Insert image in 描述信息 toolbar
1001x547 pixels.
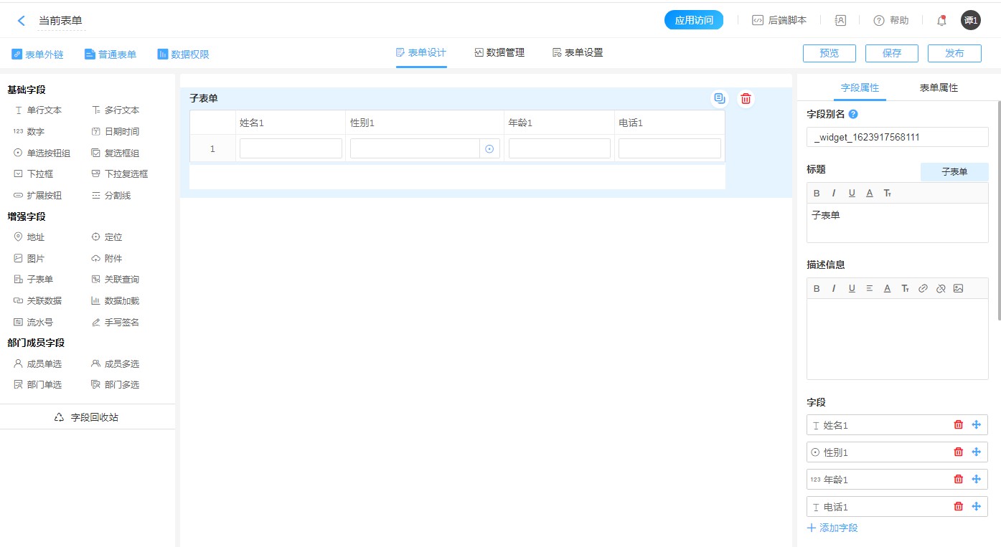pyautogui.click(x=958, y=289)
